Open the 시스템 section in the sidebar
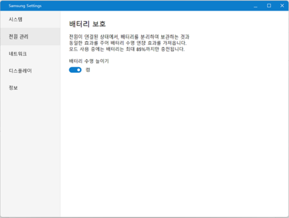289x218 pixels. click(30, 19)
